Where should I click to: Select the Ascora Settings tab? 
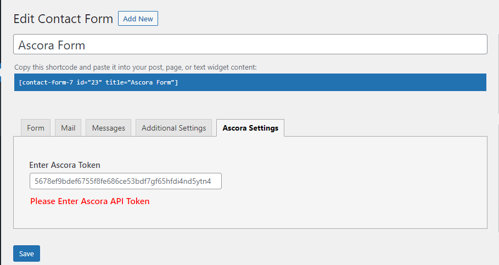(250, 128)
